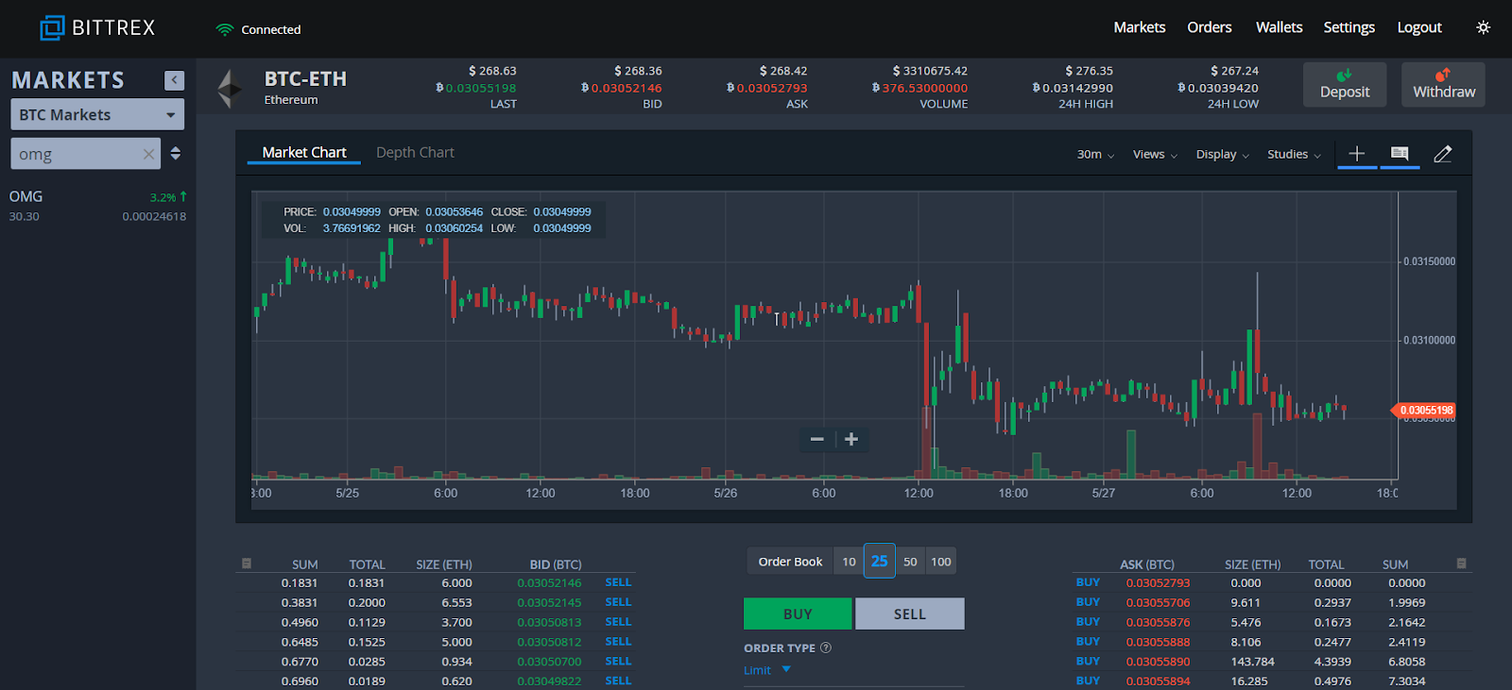The width and height of the screenshot is (1512, 690).
Task: Open the Order Type help icon
Action: click(826, 648)
